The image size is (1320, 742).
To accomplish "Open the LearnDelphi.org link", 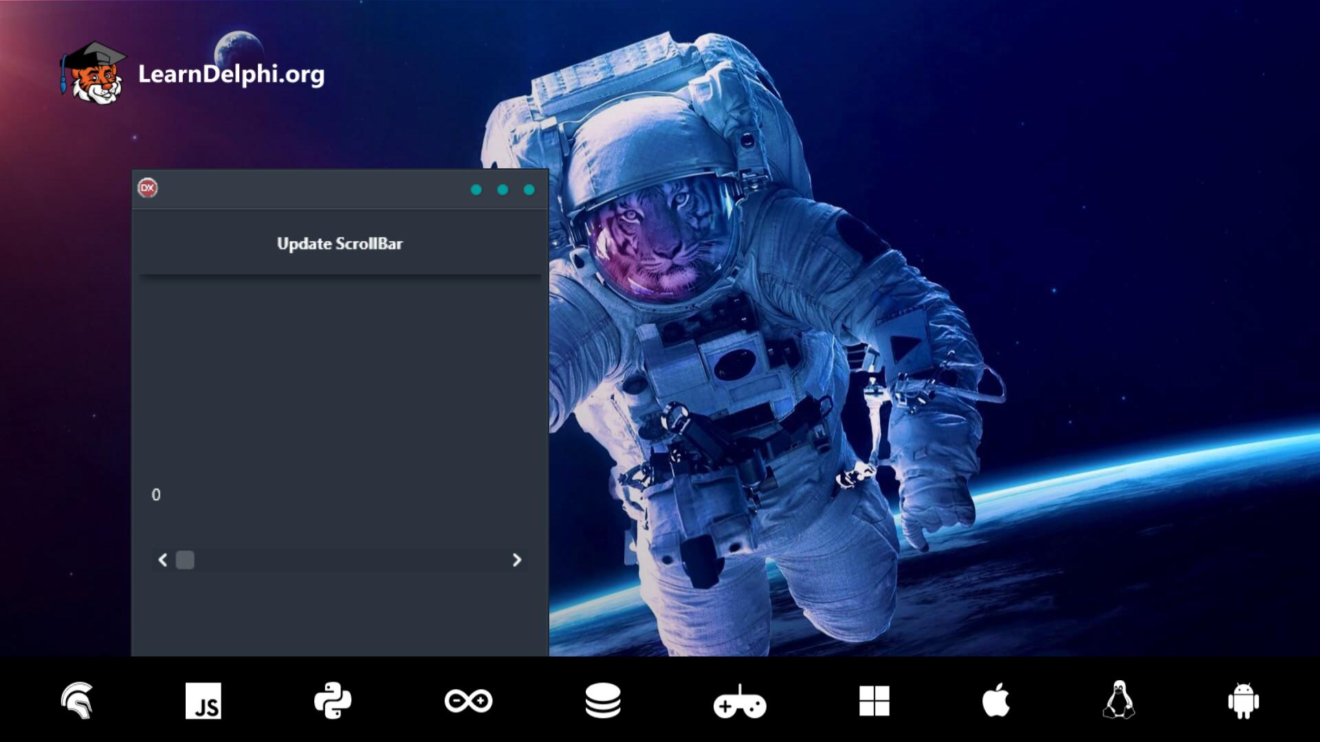I will pyautogui.click(x=231, y=76).
